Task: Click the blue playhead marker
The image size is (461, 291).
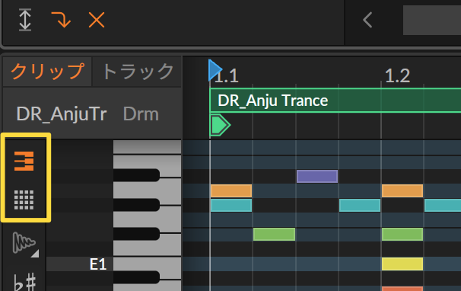Action: [215, 70]
